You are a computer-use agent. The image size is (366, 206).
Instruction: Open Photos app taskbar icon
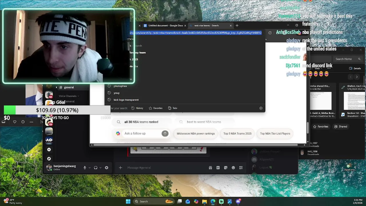click(x=230, y=201)
